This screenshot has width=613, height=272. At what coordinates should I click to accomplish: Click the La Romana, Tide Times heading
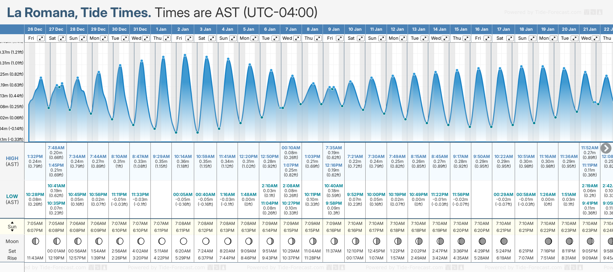click(x=79, y=13)
